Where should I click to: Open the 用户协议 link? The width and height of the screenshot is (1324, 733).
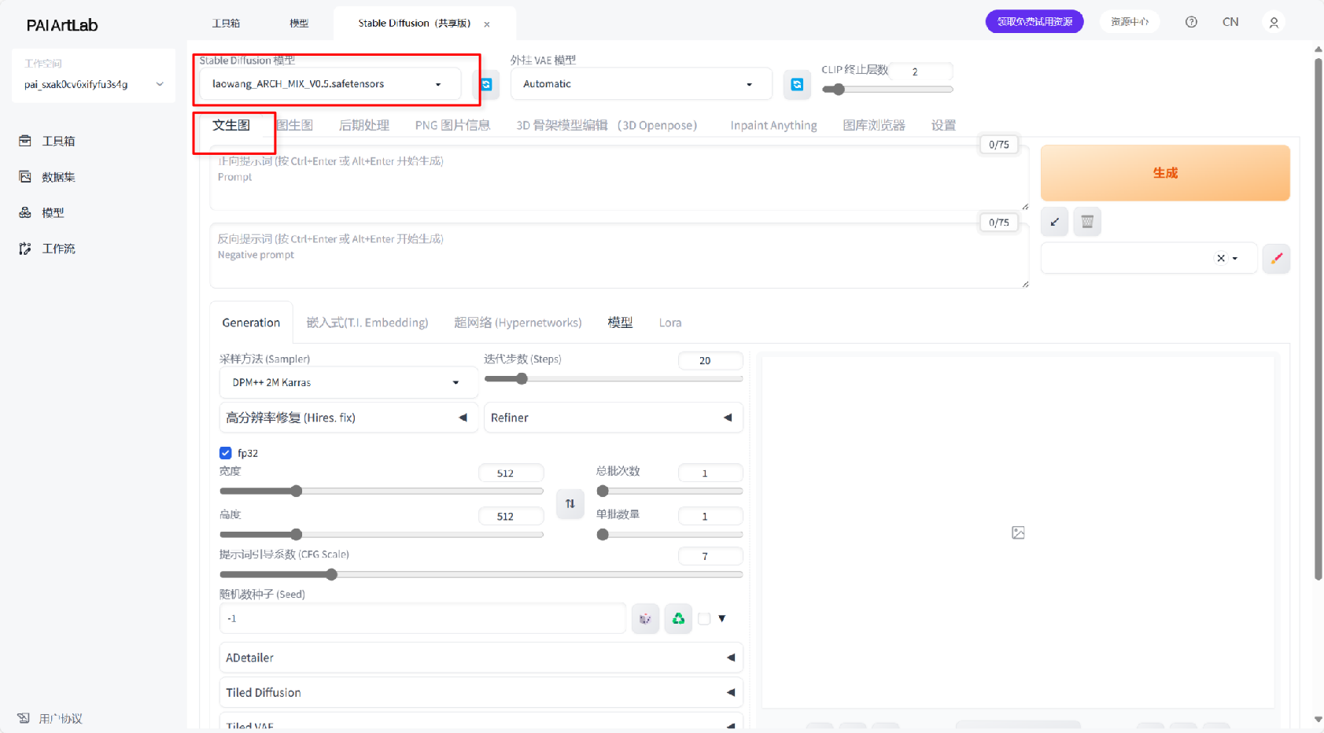click(x=50, y=719)
